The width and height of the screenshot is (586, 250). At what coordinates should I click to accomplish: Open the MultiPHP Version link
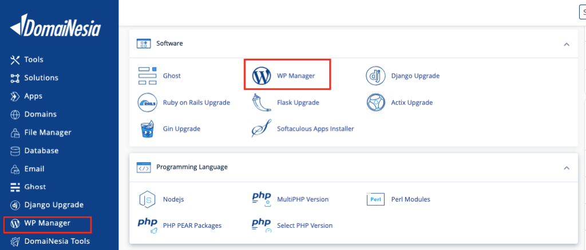pyautogui.click(x=303, y=199)
